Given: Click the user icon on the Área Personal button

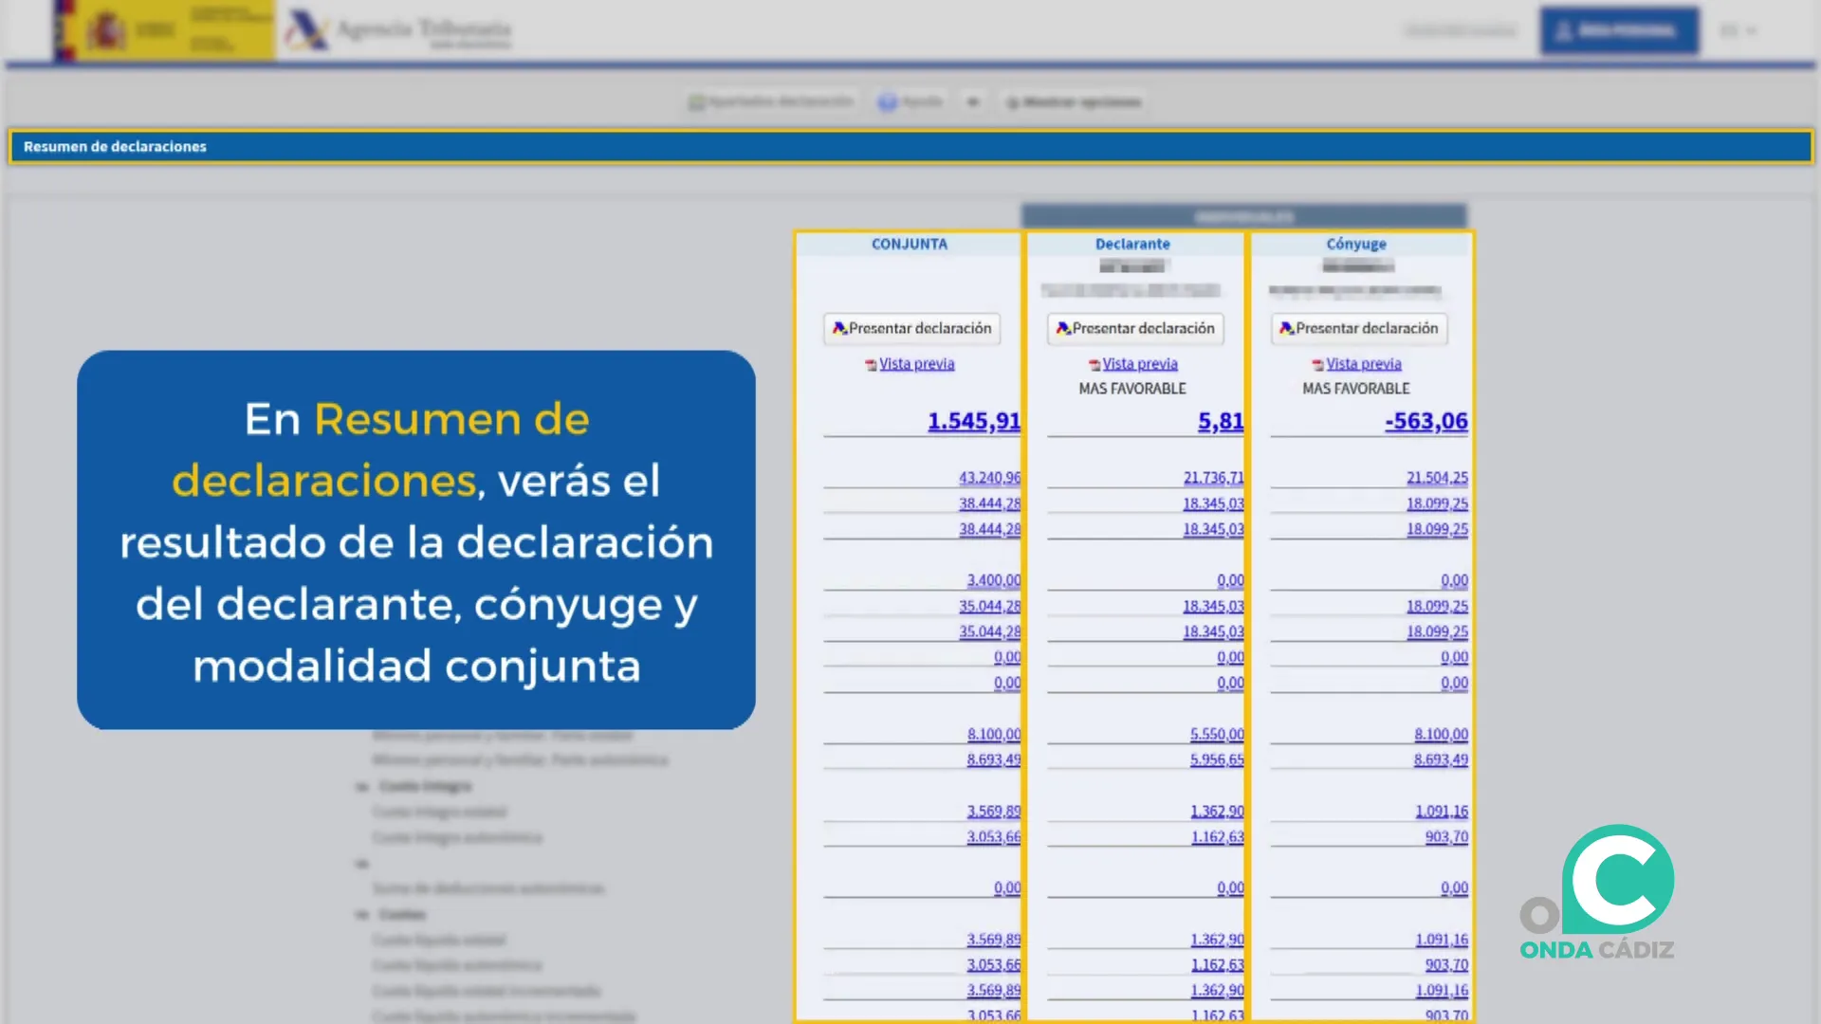Looking at the screenshot, I should 1565,30.
